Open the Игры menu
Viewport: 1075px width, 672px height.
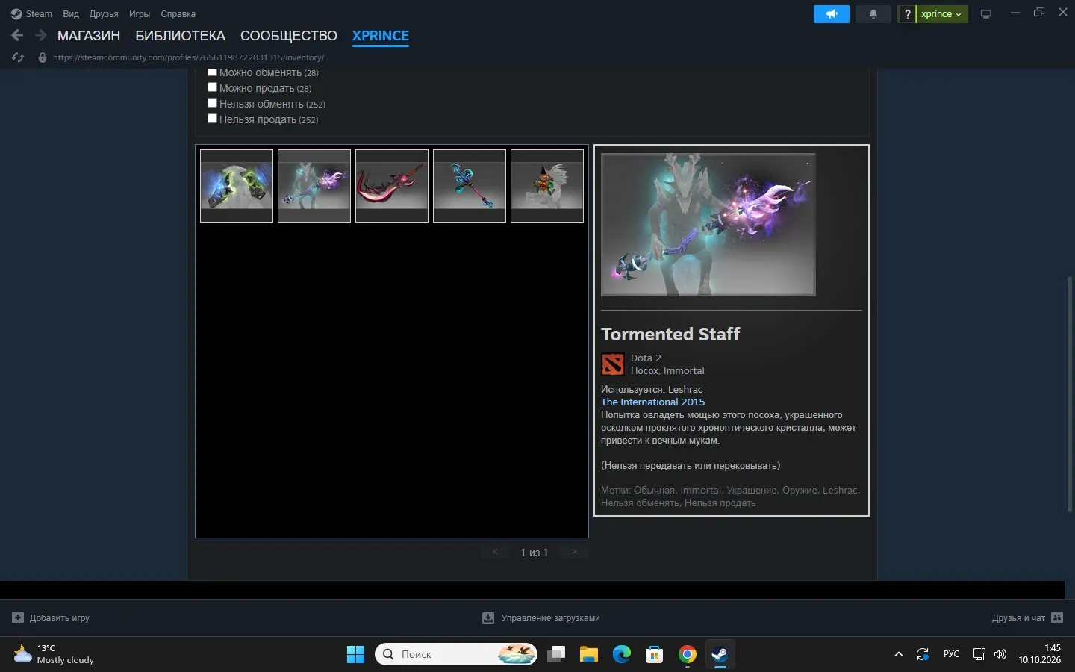click(x=140, y=14)
